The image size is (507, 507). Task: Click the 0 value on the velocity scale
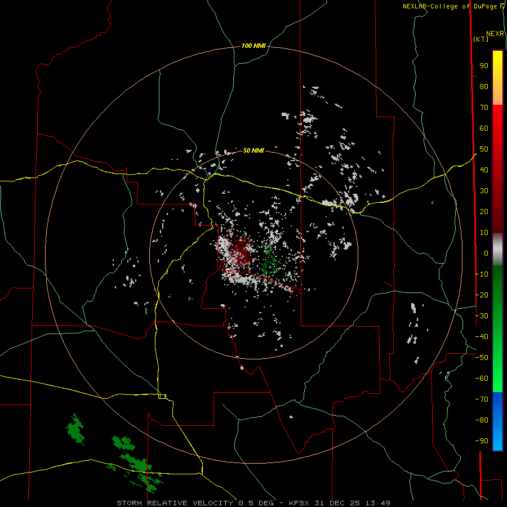tap(486, 253)
